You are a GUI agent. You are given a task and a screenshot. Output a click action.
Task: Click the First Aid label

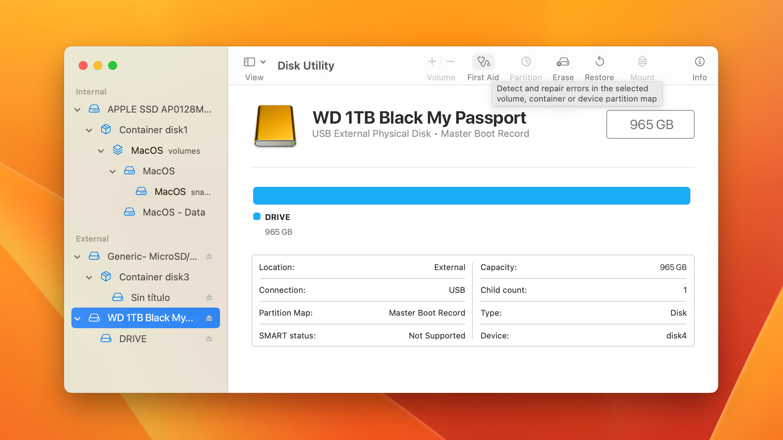pyautogui.click(x=483, y=77)
